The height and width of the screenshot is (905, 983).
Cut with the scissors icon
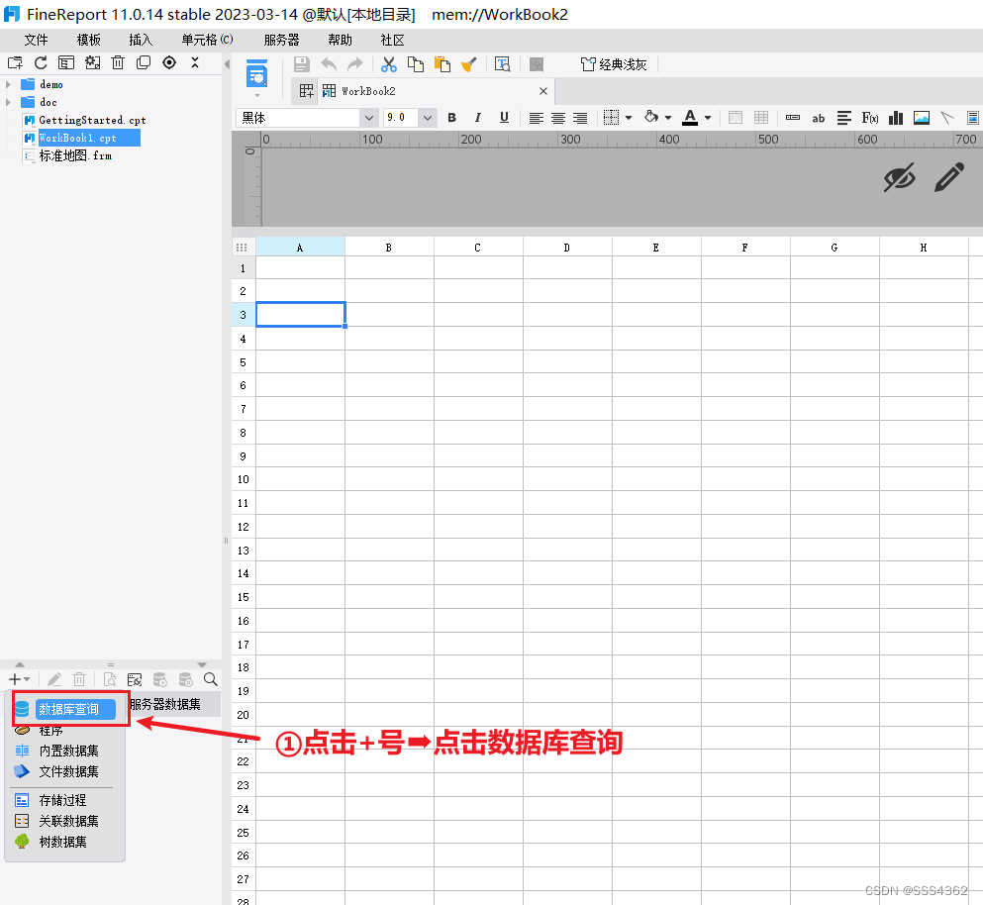pos(389,64)
